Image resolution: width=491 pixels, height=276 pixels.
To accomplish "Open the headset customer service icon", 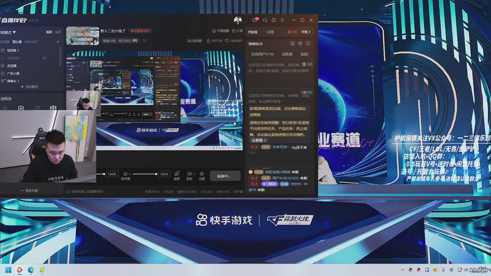I will point(265,20).
